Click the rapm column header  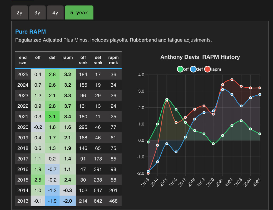pos(68,57)
